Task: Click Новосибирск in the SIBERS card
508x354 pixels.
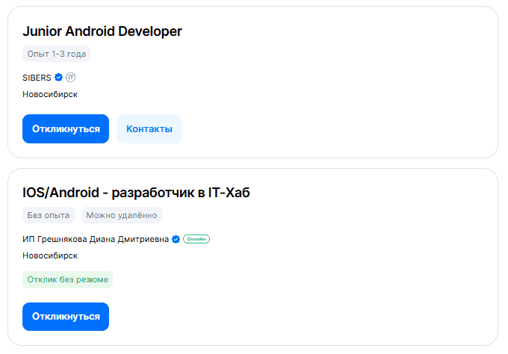Action: point(50,94)
